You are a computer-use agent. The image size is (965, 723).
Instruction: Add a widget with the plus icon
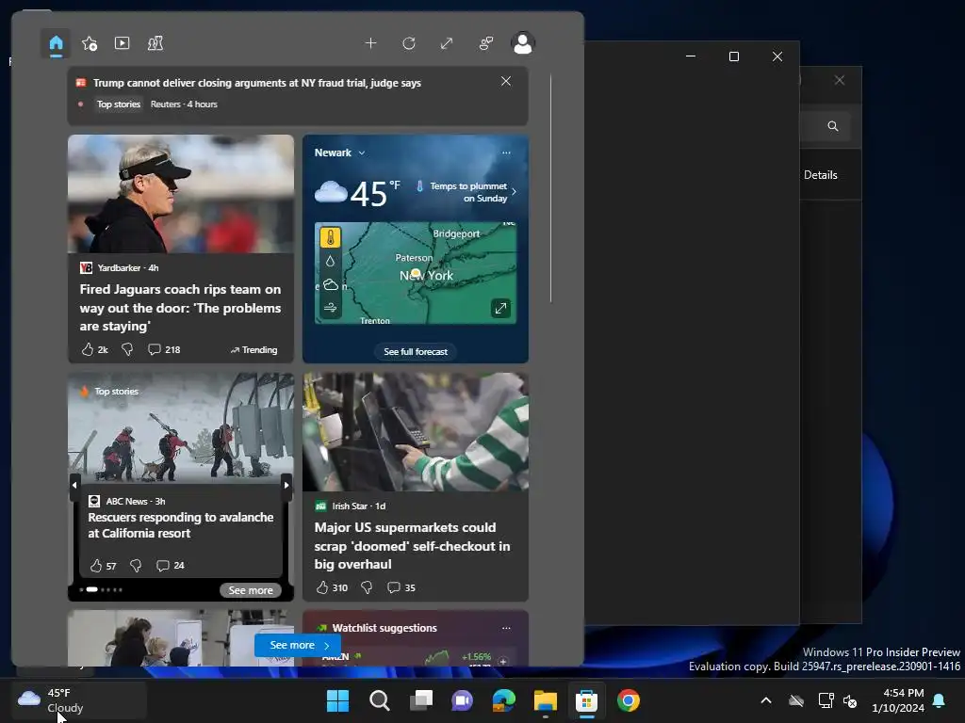370,43
